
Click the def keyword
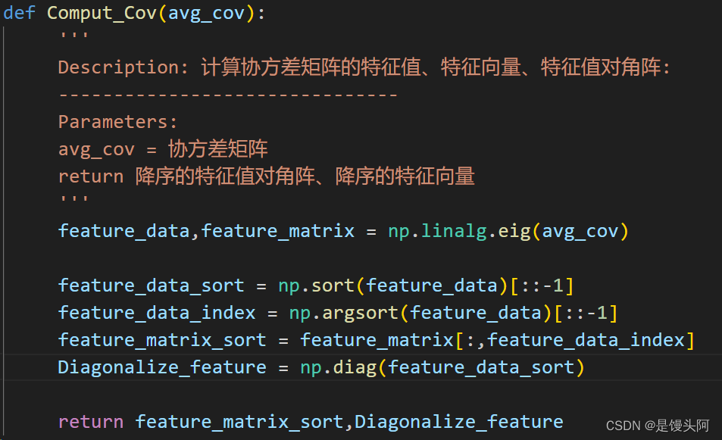coord(20,12)
